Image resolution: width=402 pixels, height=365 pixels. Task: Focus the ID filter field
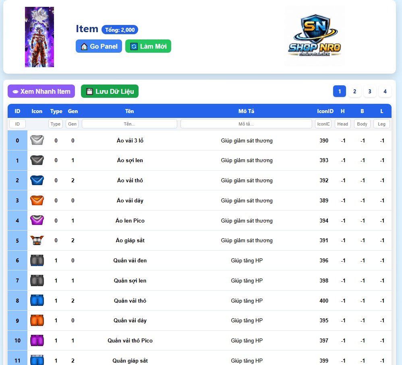coord(17,124)
